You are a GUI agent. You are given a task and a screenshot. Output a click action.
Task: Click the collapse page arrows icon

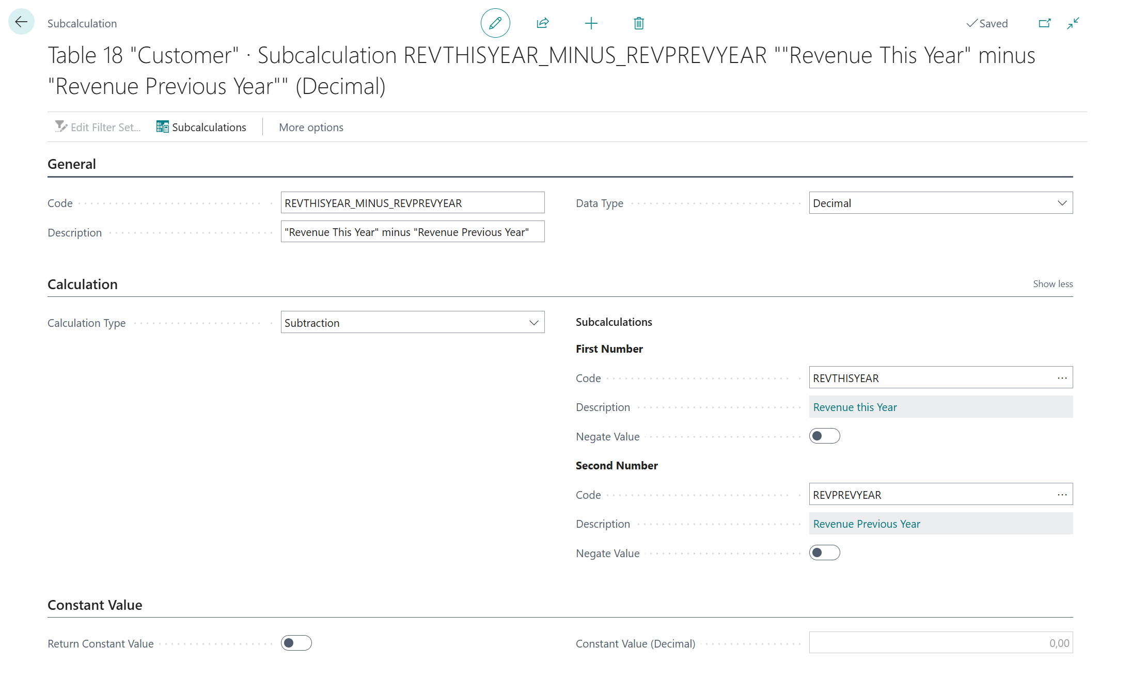[x=1073, y=23]
